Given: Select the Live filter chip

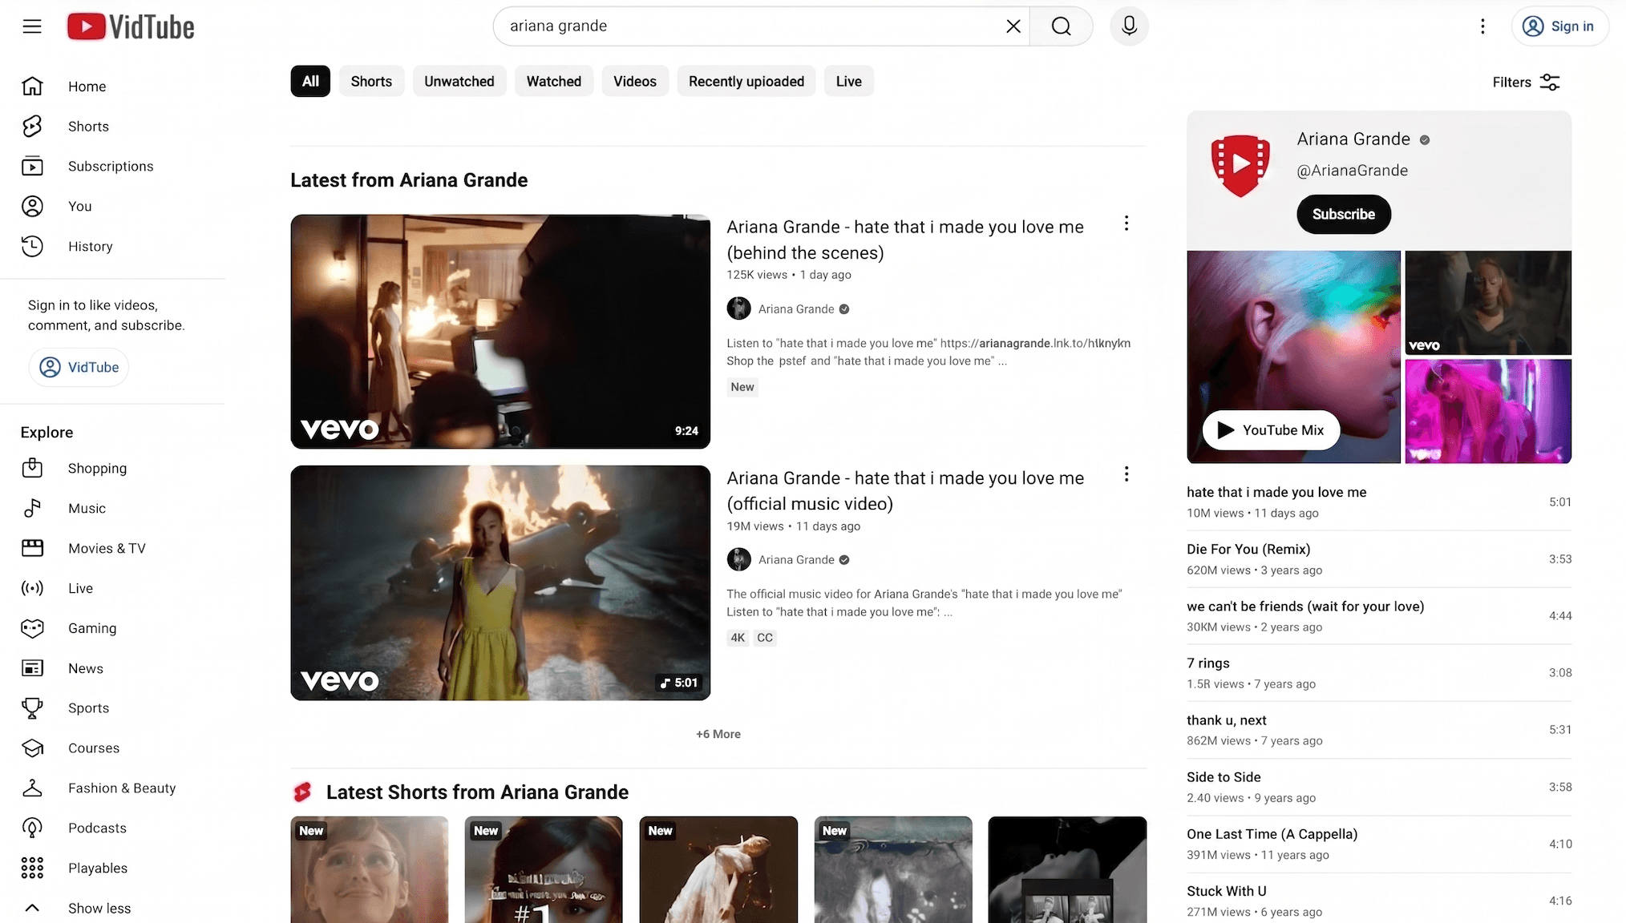Looking at the screenshot, I should (x=849, y=82).
